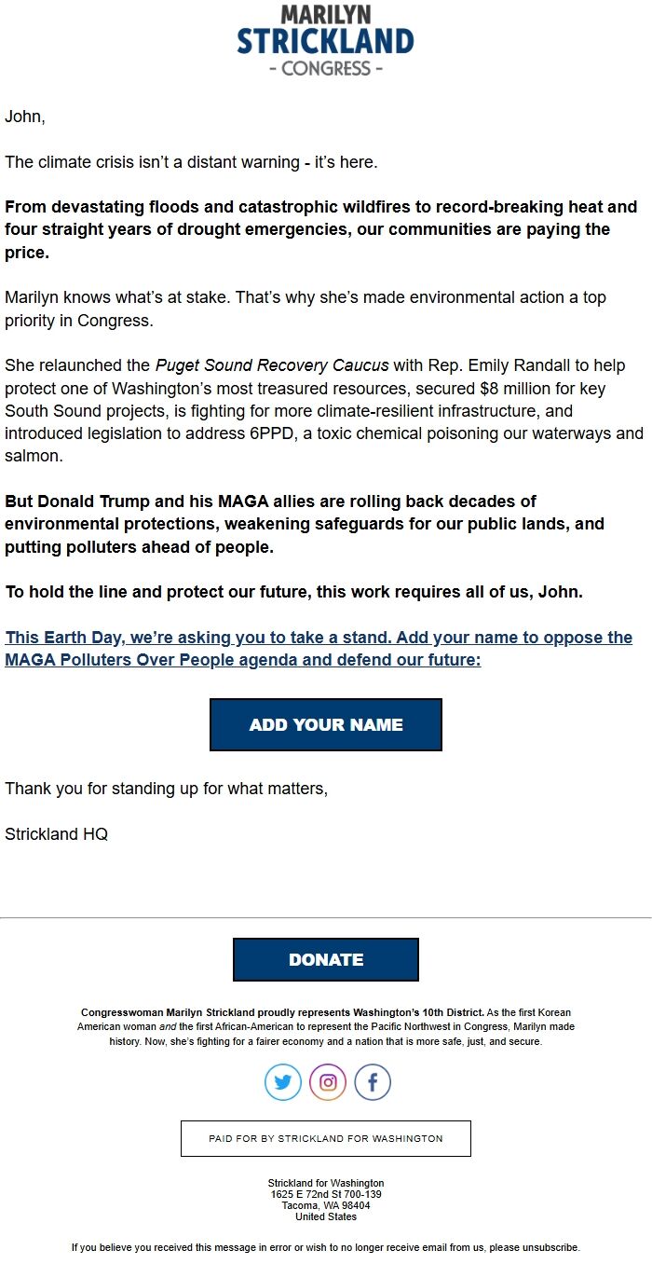Select the blue bird icon in the footer
The image size is (652, 1264).
tap(282, 1082)
